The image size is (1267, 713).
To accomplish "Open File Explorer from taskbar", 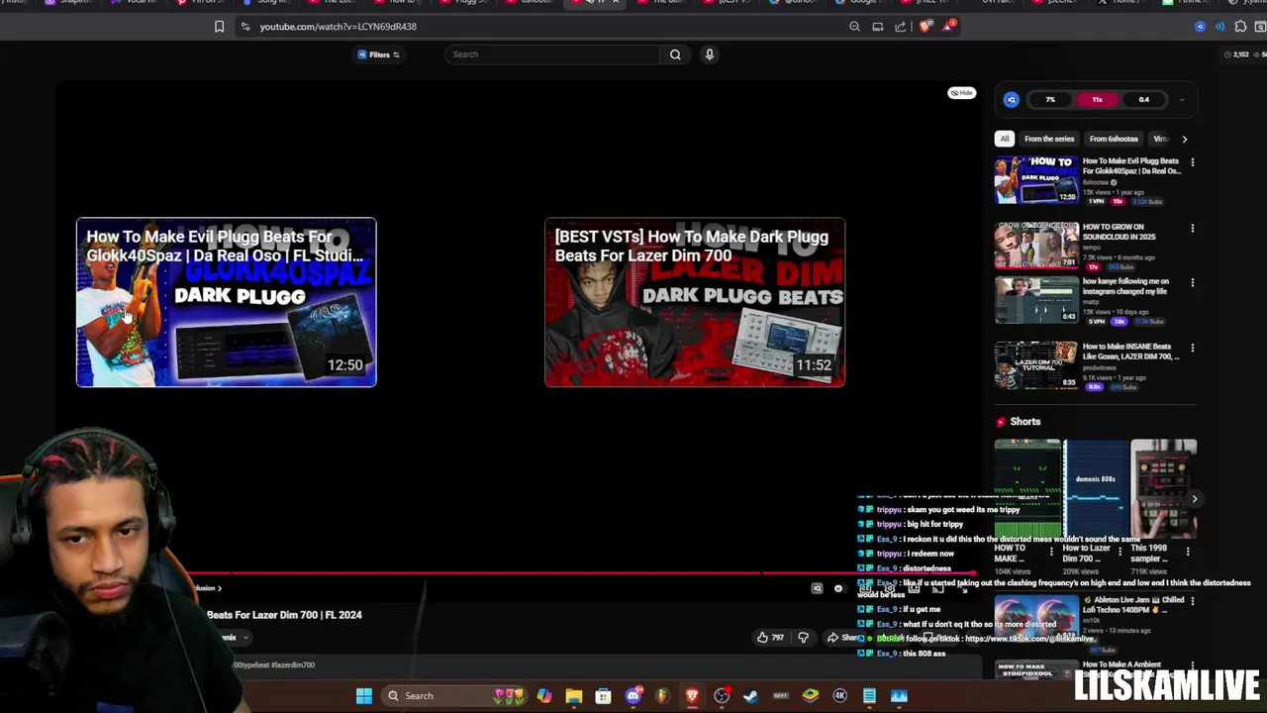I will coord(573,696).
